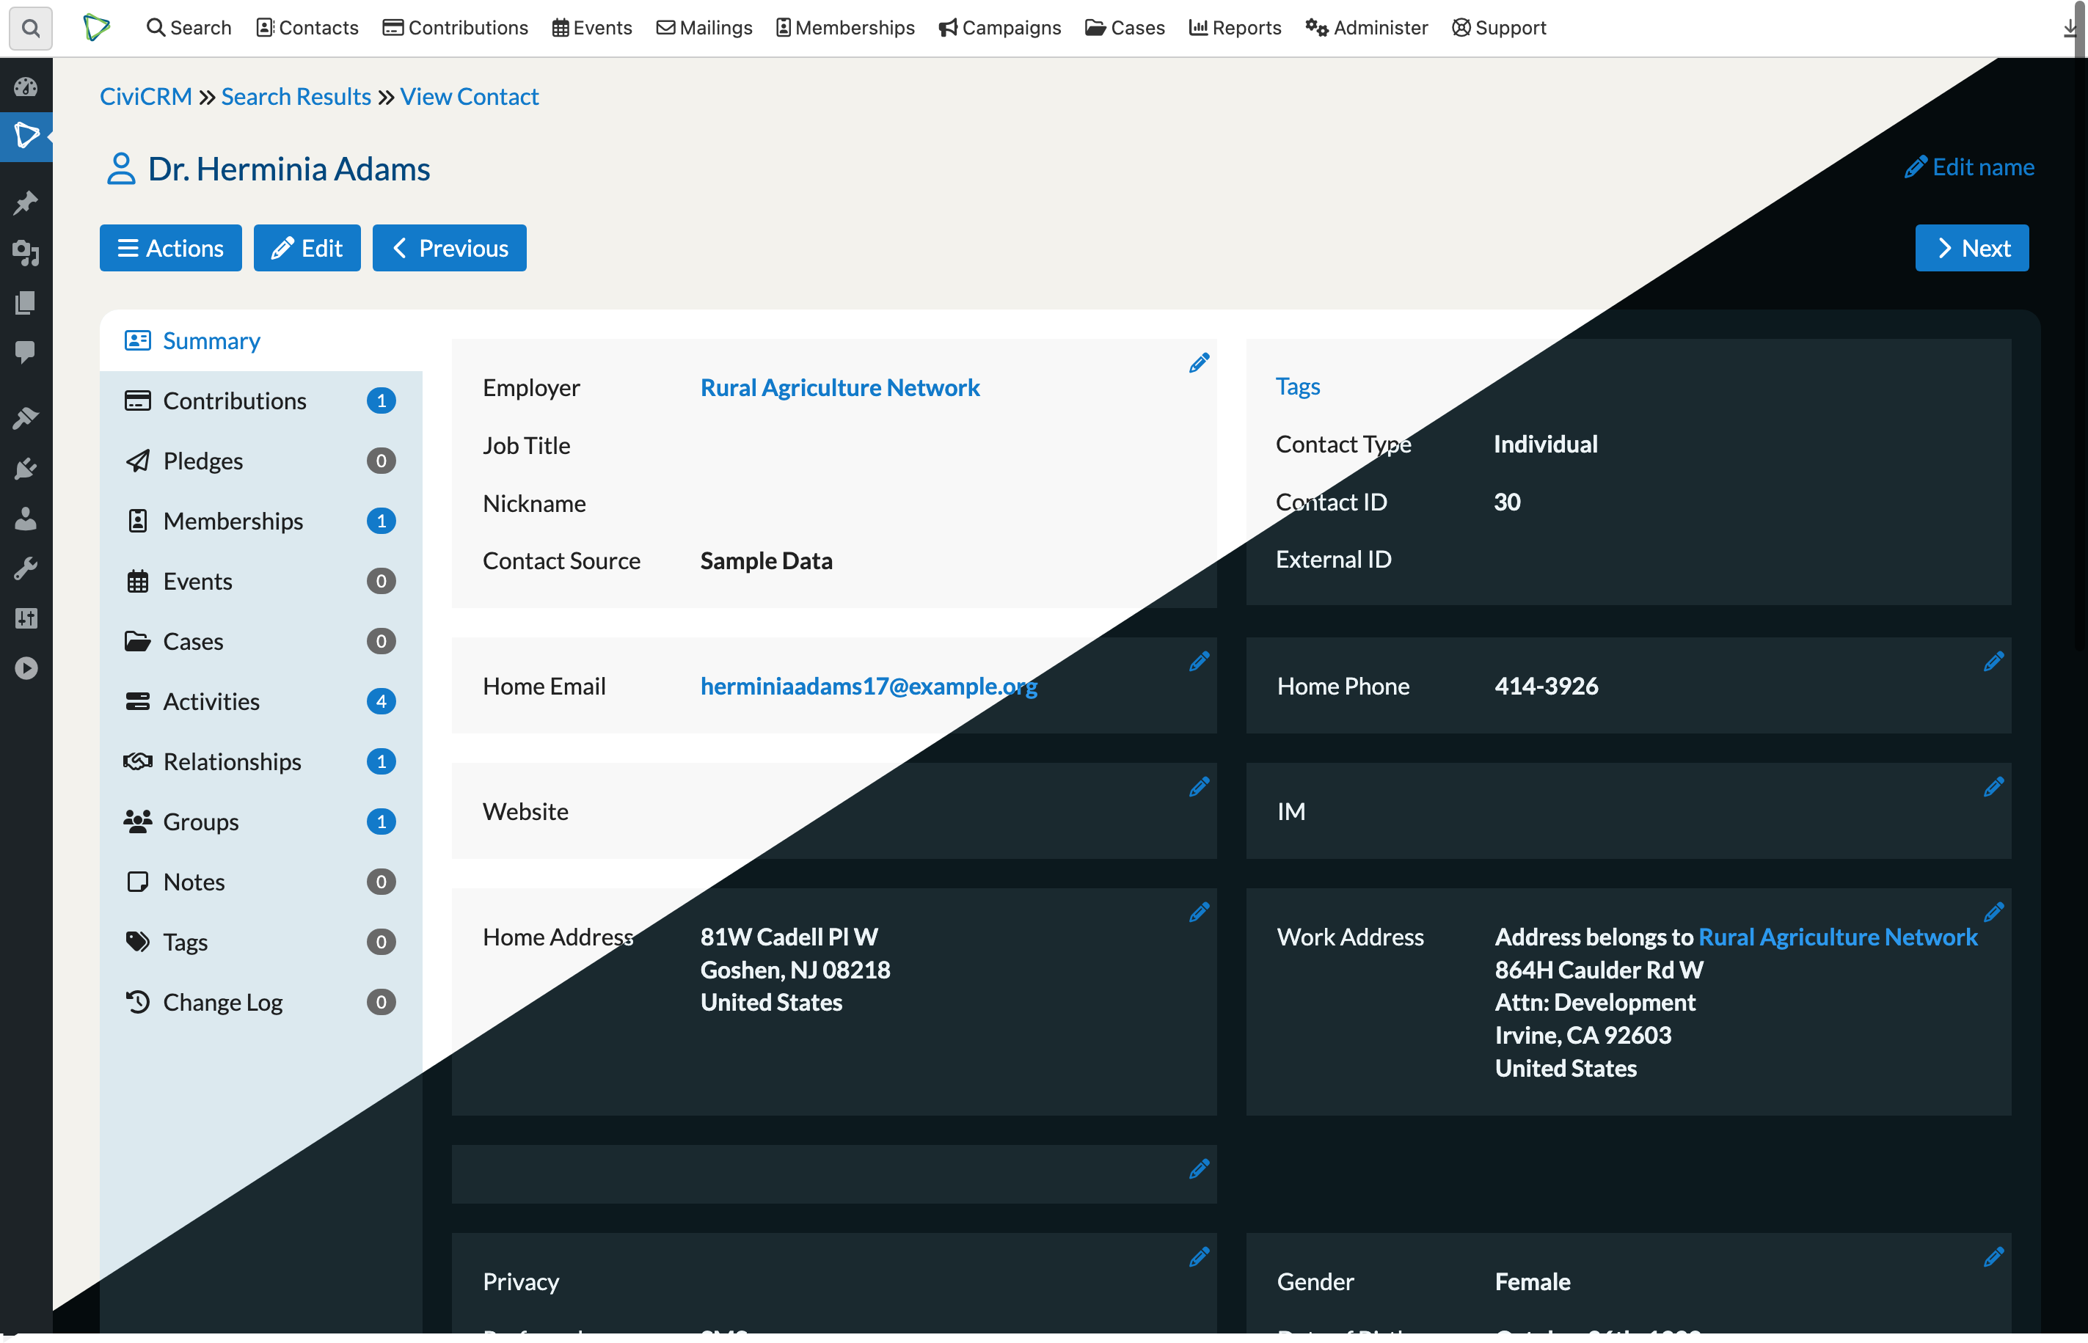Viewport: 2088px width, 1343px height.
Task: Click the collapse menu play icon in sidebar
Action: click(26, 668)
